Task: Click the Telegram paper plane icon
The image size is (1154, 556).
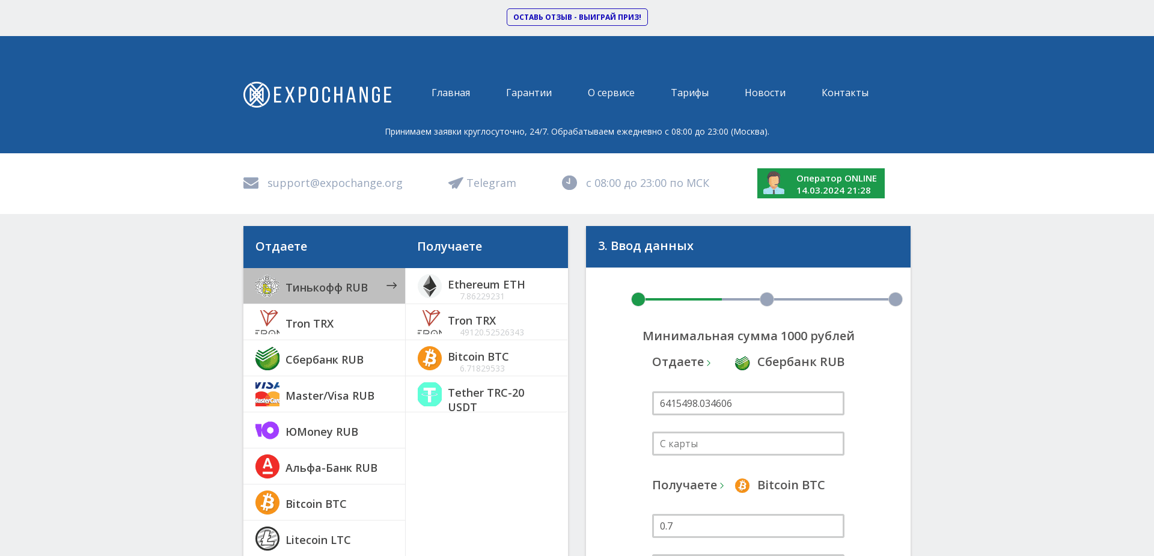Action: click(455, 183)
